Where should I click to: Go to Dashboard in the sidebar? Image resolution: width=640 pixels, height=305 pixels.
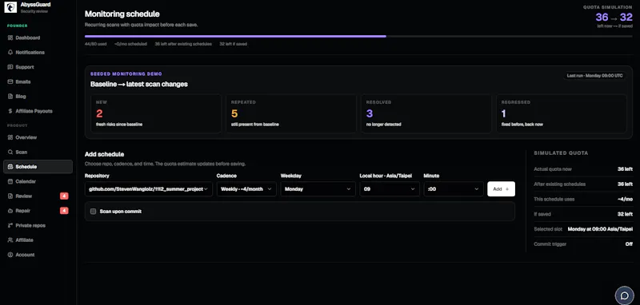click(x=38, y=38)
